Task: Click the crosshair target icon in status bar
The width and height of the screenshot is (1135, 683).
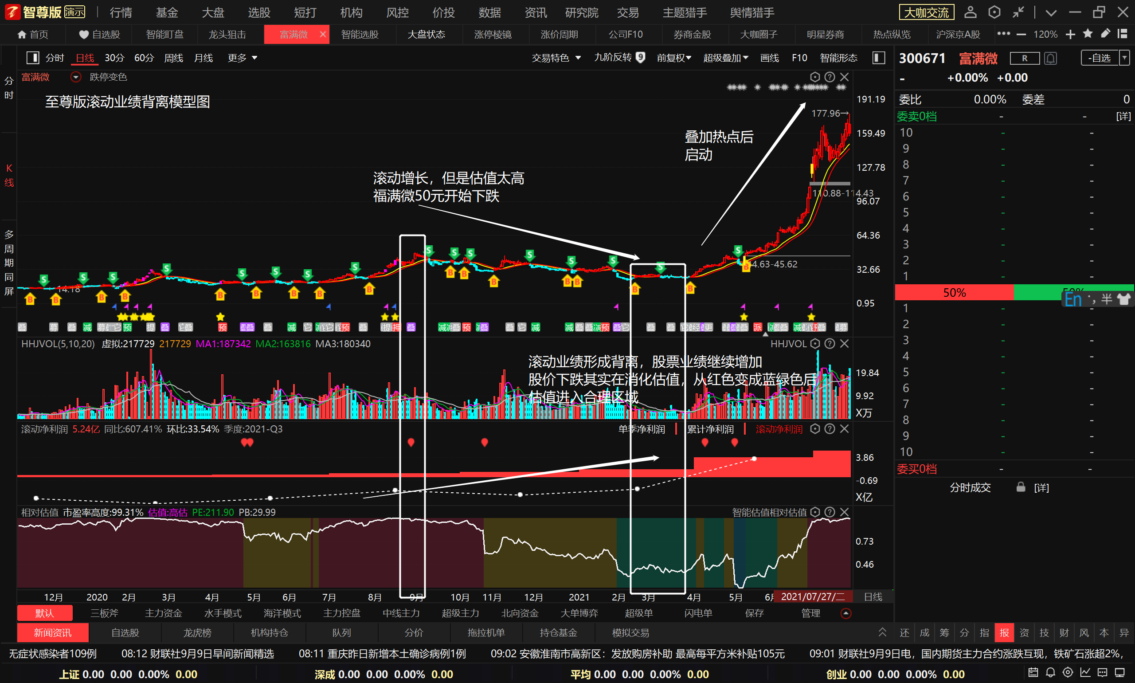Action: tap(1068, 672)
